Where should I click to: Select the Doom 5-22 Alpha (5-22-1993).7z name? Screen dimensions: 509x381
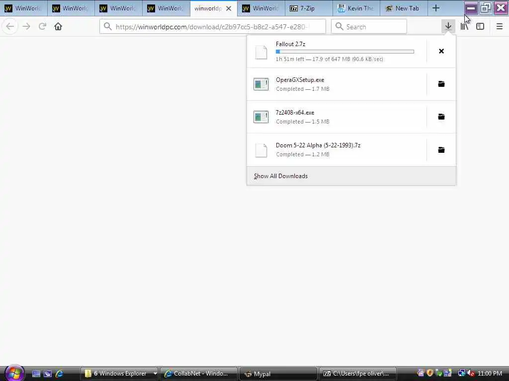[x=318, y=145]
